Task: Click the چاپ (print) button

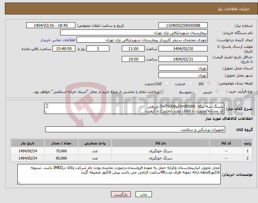Action: tap(143, 194)
